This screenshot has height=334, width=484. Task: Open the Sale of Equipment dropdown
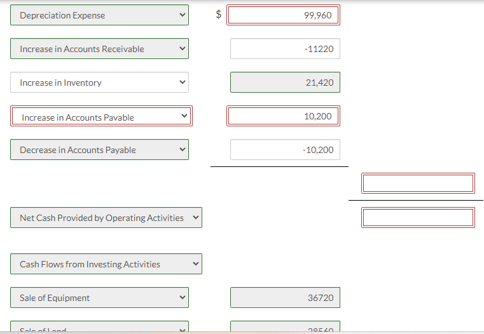tap(99, 298)
